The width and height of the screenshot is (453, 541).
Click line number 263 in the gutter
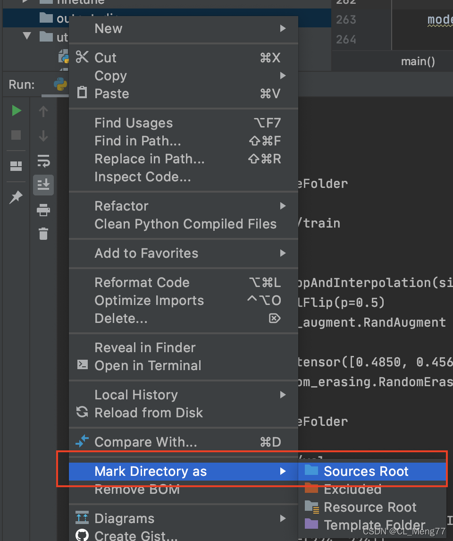pyautogui.click(x=346, y=20)
